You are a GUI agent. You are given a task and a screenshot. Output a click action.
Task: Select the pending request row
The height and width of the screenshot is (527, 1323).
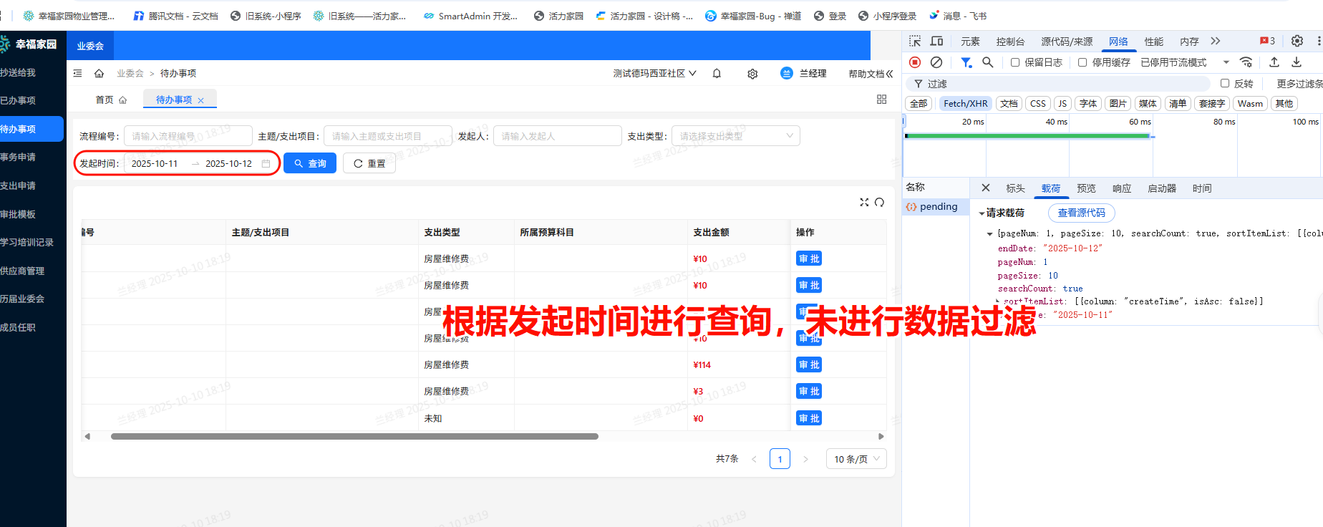click(935, 206)
